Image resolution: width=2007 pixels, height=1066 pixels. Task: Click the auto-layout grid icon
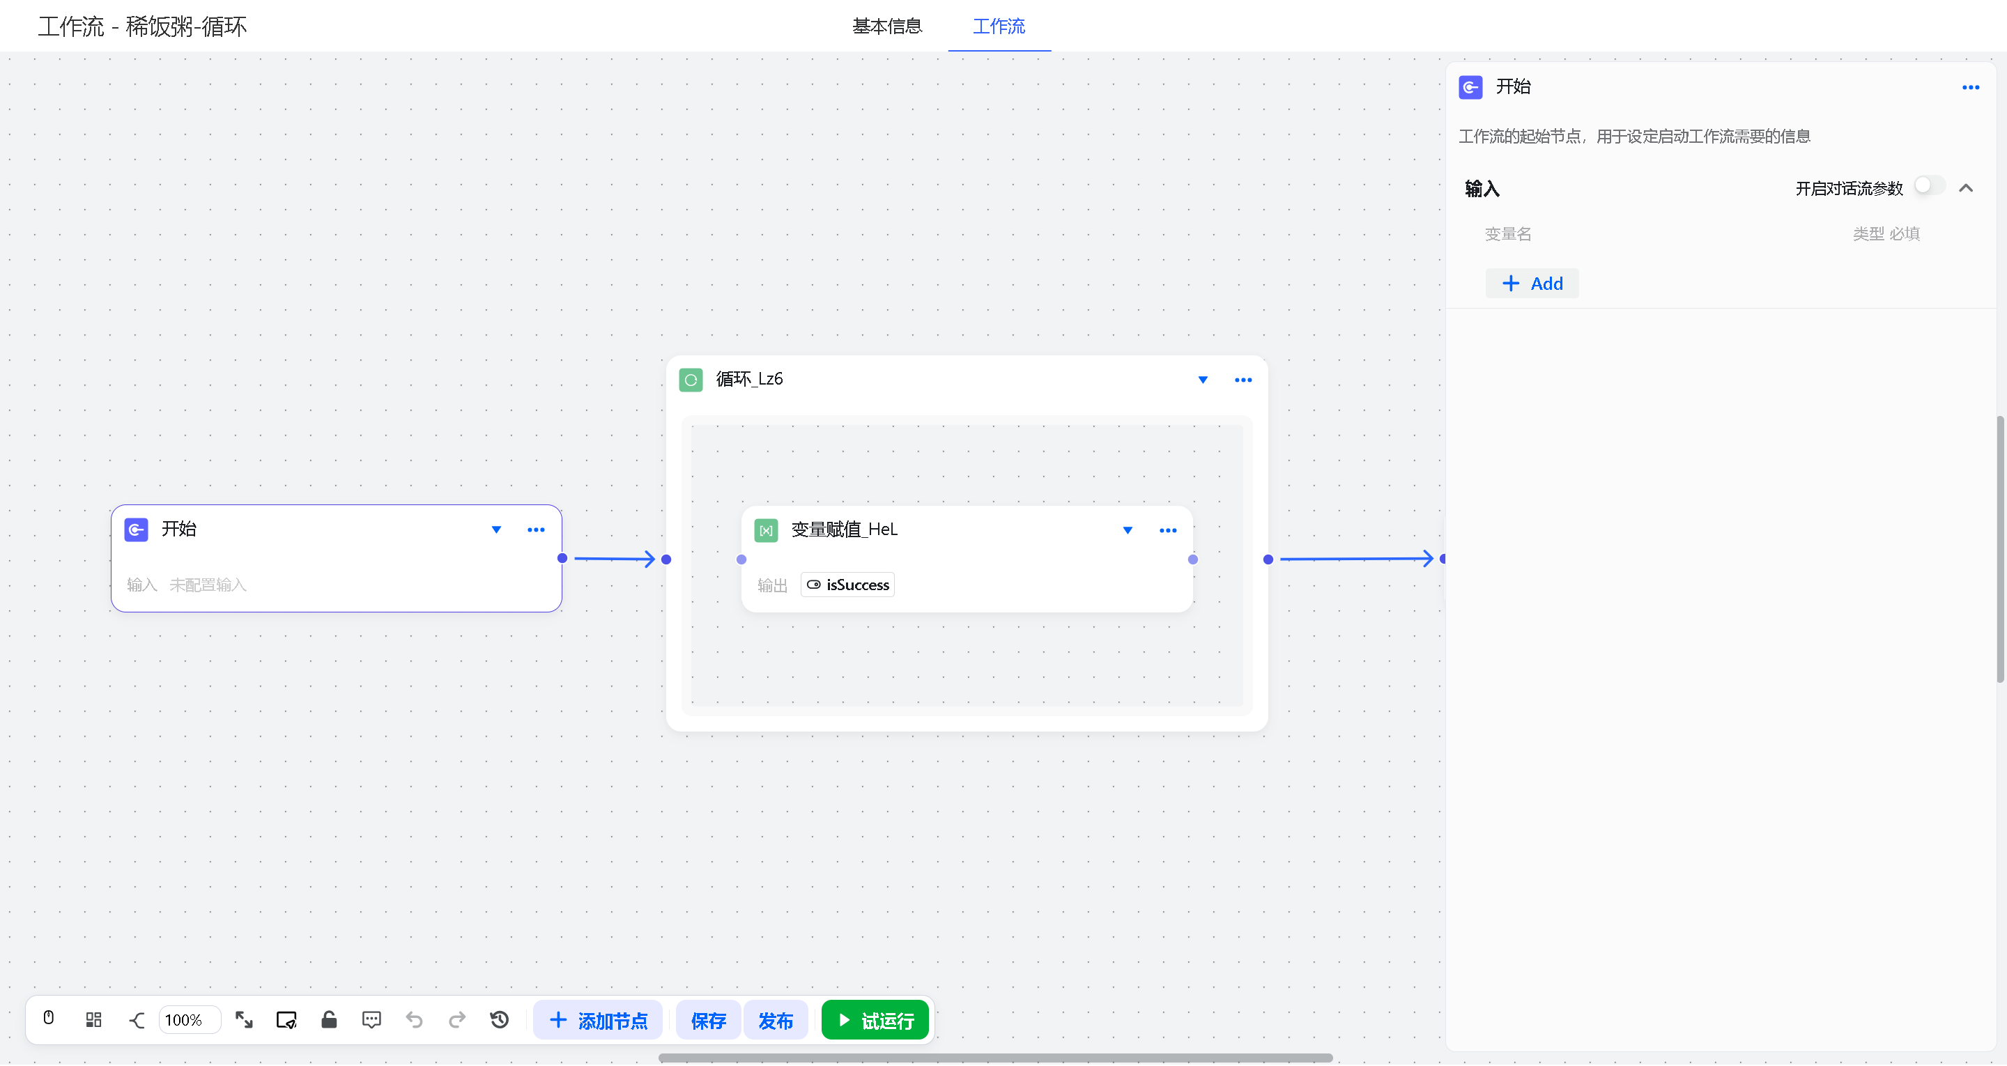click(93, 1020)
